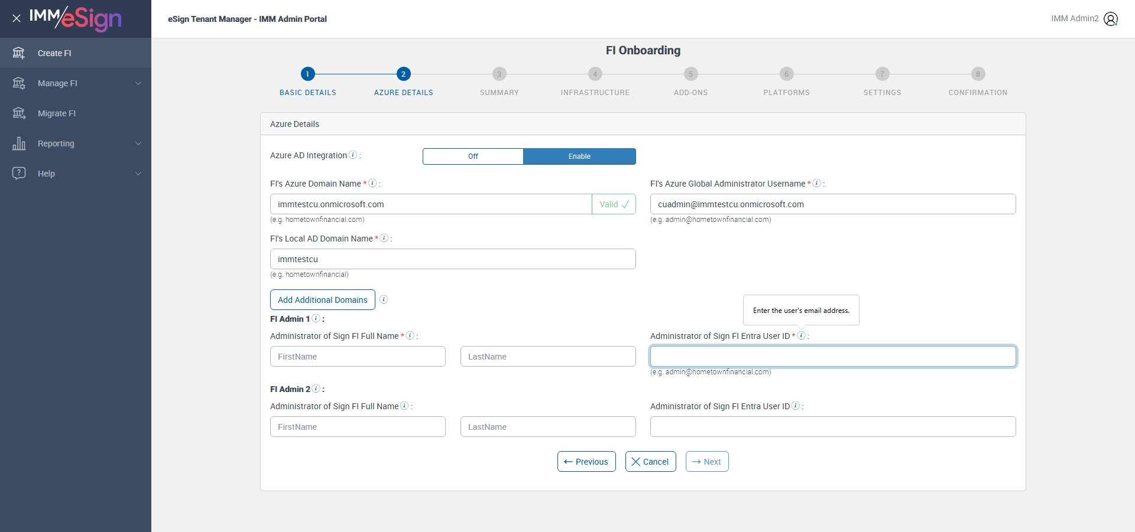Cancel the FI onboarding form

pos(650,462)
